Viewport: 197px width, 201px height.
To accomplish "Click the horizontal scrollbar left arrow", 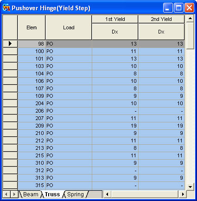I will 107,194.
